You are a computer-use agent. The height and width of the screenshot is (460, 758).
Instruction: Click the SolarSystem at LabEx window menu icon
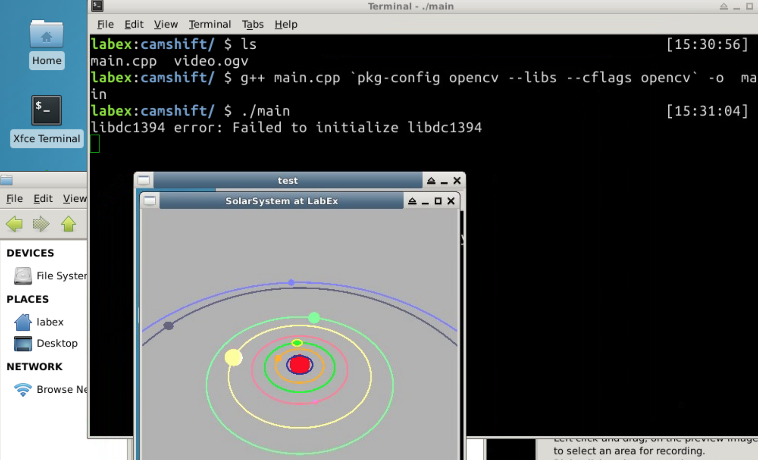(x=150, y=201)
